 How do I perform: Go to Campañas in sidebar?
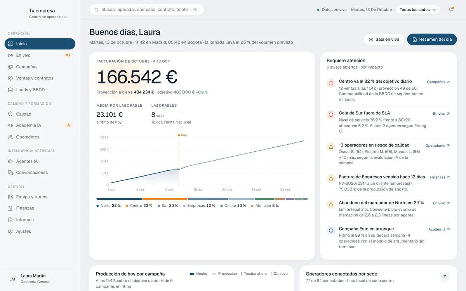[x=40, y=67]
